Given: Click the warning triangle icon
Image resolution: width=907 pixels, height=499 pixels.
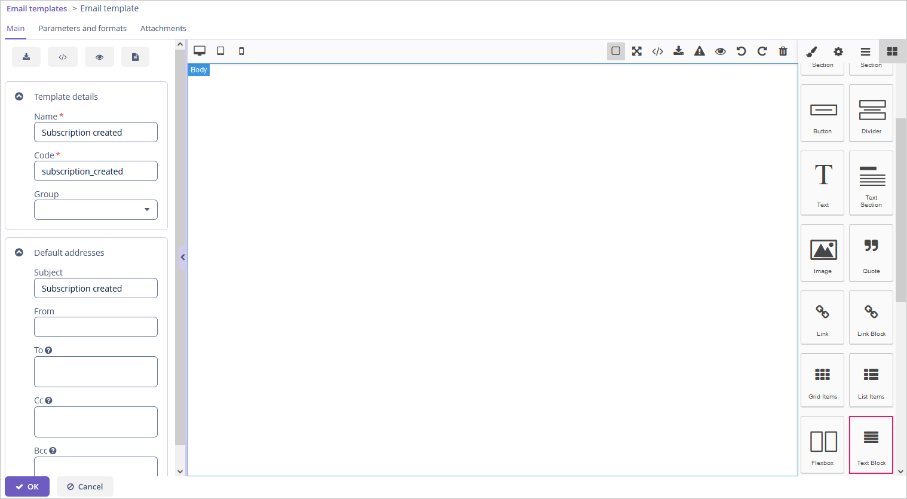Looking at the screenshot, I should click(x=700, y=51).
